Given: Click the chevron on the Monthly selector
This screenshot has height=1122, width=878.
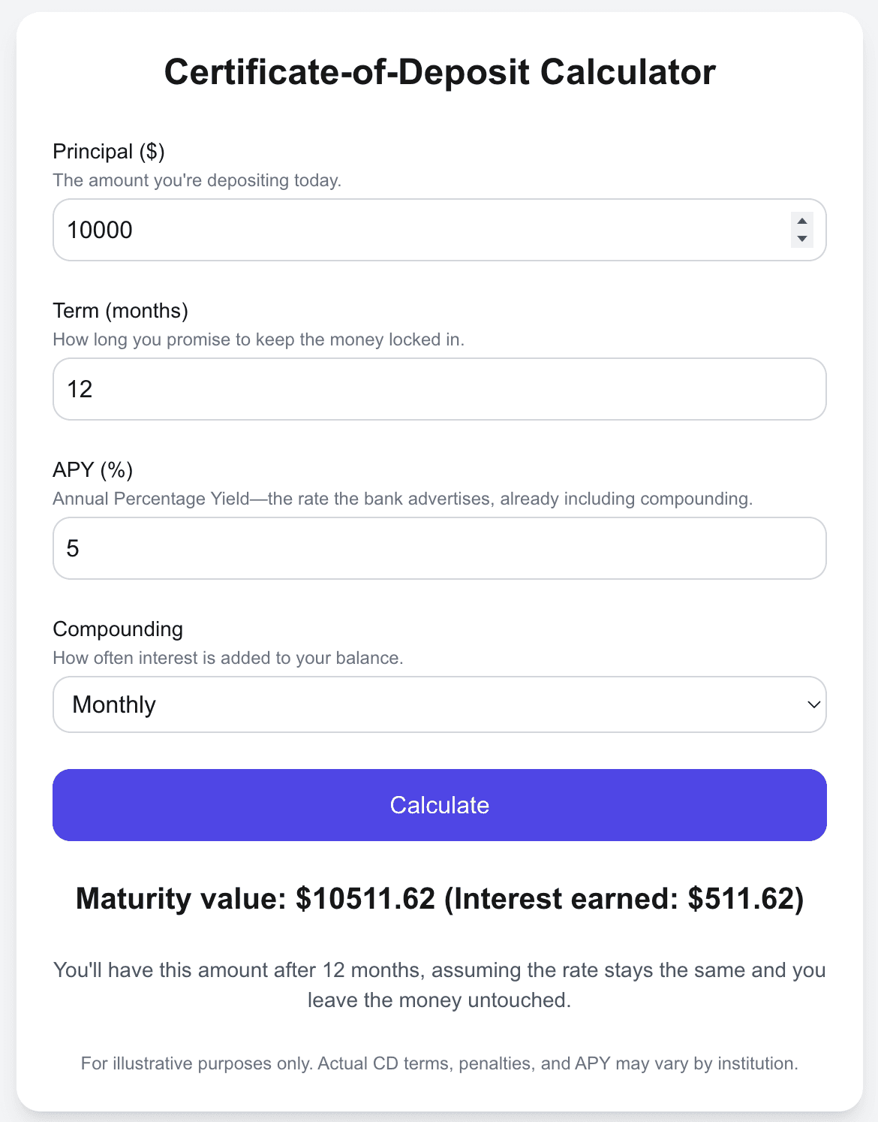Looking at the screenshot, I should [813, 704].
